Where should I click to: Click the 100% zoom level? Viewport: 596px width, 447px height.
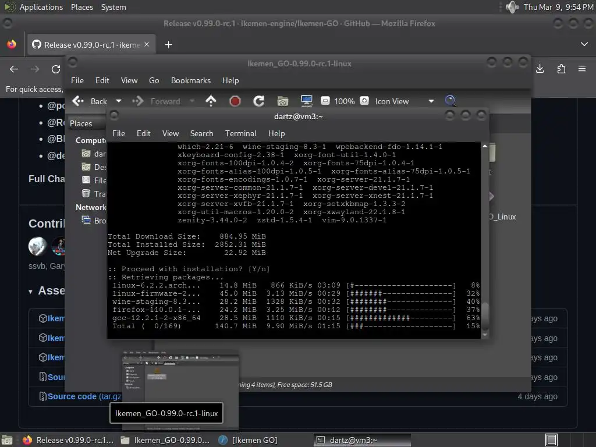tap(345, 101)
